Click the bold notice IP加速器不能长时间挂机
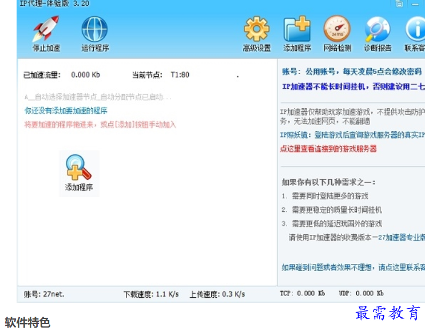Image resolution: width=425 pixels, height=331 pixels. pyautogui.click(x=353, y=86)
